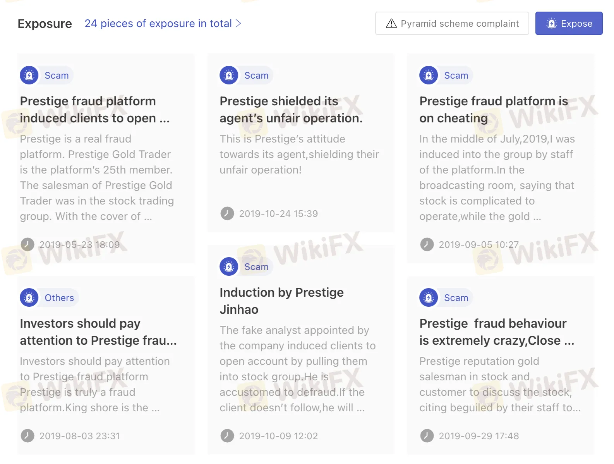
Task: Open the 'Induction by Prestige Jinhao' headline
Action: 281,301
